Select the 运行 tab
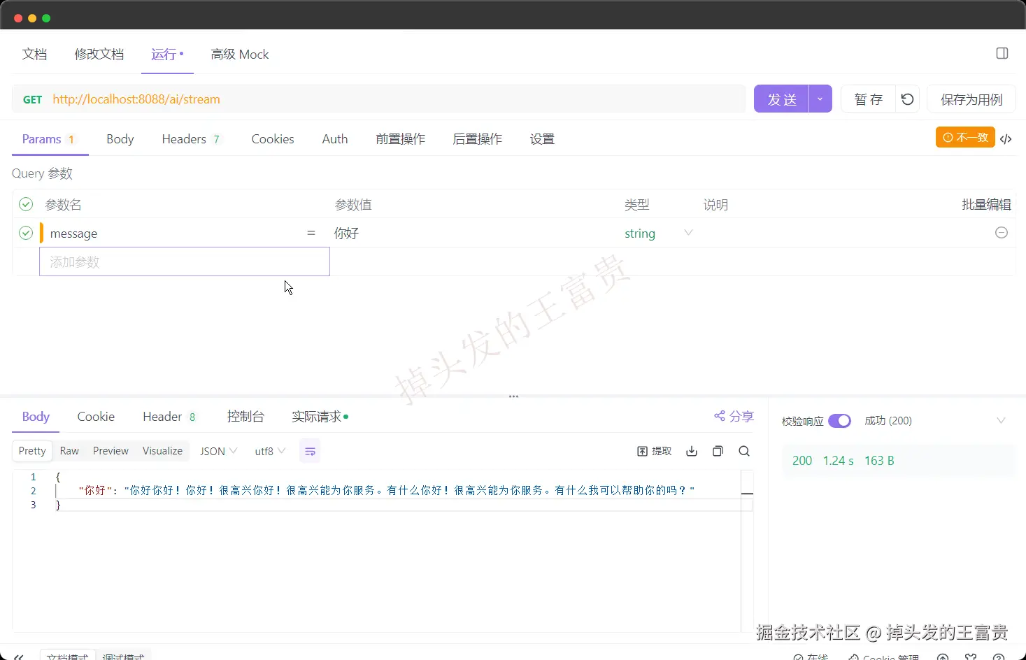This screenshot has width=1026, height=660. [x=167, y=55]
